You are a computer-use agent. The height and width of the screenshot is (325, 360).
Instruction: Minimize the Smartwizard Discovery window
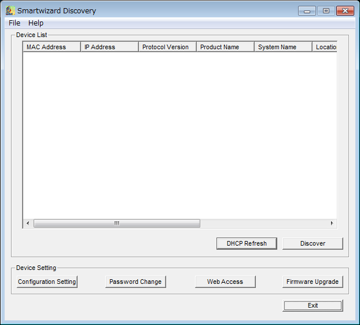point(307,11)
